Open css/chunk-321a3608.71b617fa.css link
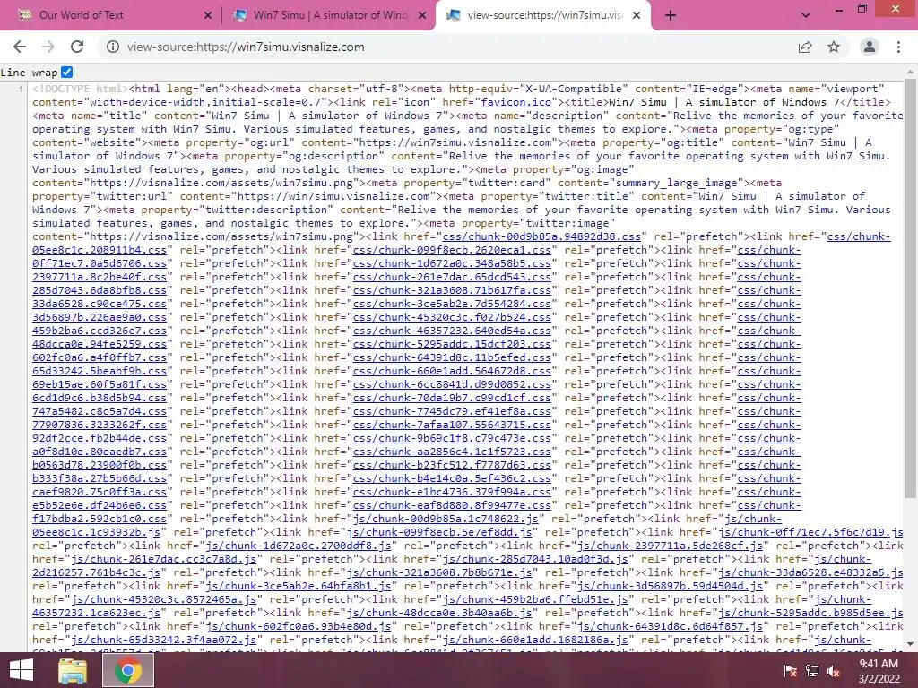The height and width of the screenshot is (688, 918). click(x=452, y=290)
